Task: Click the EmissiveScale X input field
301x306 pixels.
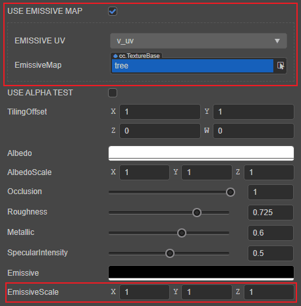Action: pyautogui.click(x=144, y=292)
